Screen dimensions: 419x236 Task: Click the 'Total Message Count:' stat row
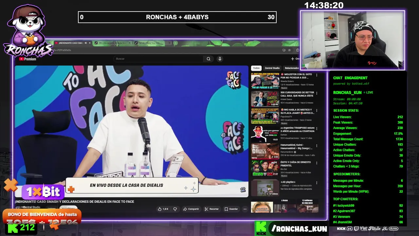click(x=368, y=139)
